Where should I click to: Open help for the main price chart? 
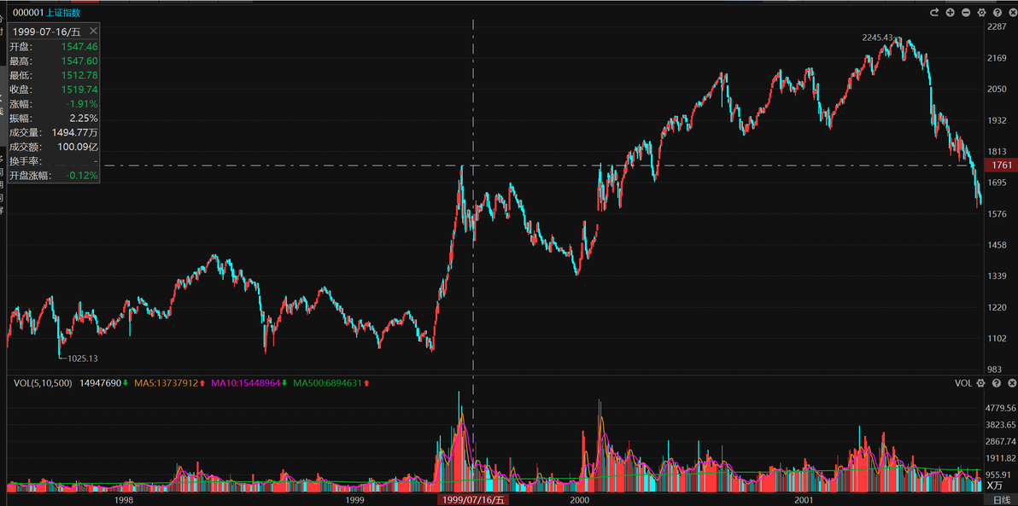997,12
